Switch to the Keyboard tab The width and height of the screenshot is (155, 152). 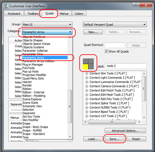[14, 14]
